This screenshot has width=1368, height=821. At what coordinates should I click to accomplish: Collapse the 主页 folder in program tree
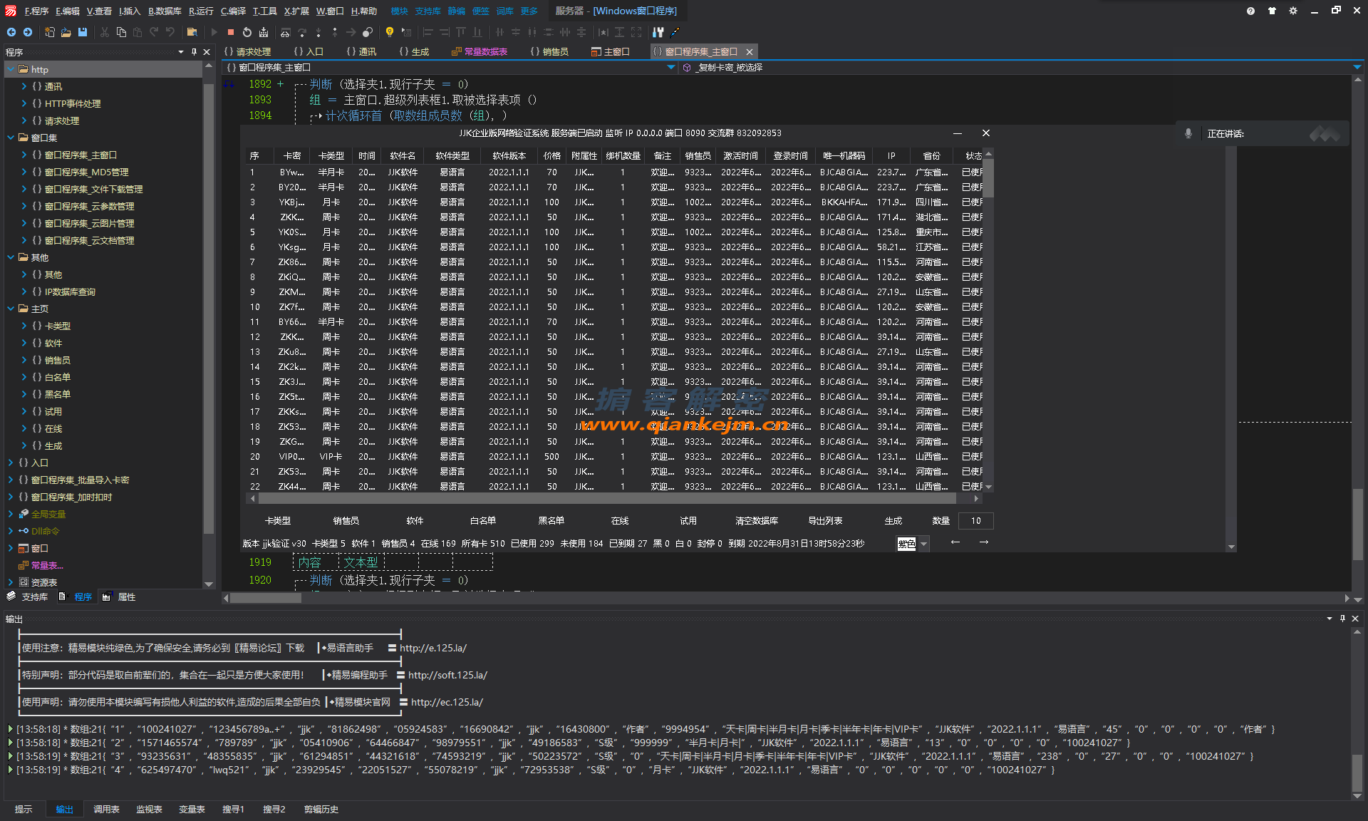(11, 309)
